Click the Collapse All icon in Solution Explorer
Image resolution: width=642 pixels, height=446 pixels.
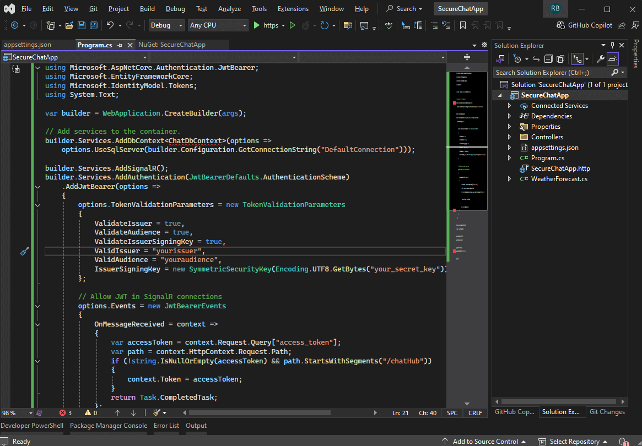[x=548, y=59]
